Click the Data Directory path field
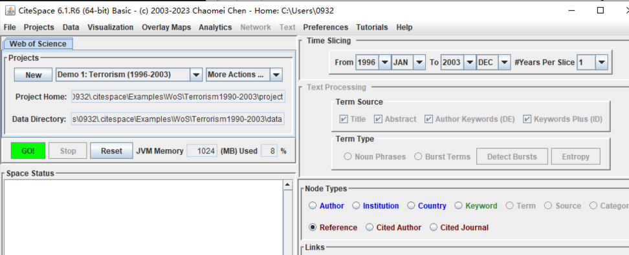The height and width of the screenshot is (255, 629). click(178, 119)
